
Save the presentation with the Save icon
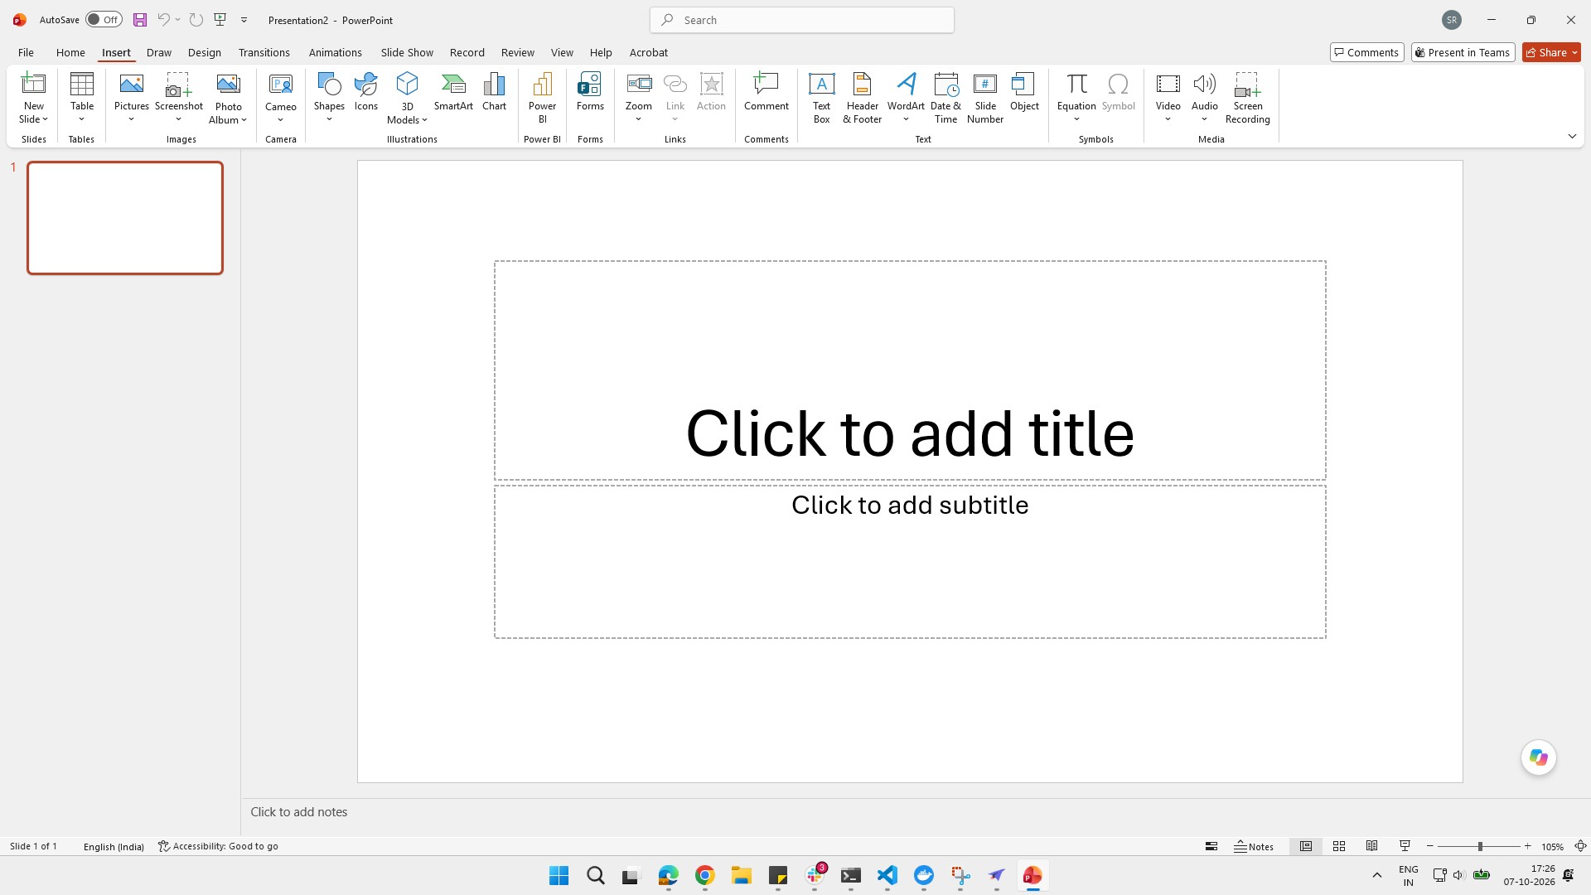pos(140,20)
